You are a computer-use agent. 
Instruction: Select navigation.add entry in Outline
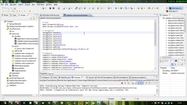[x=175, y=43]
